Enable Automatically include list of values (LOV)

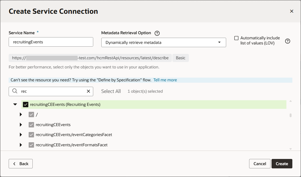point(237,38)
